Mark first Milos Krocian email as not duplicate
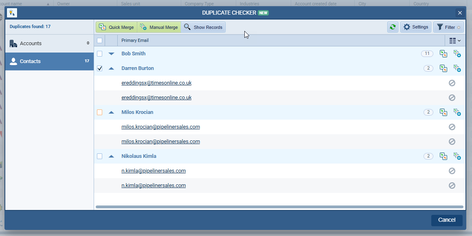 pyautogui.click(x=452, y=127)
